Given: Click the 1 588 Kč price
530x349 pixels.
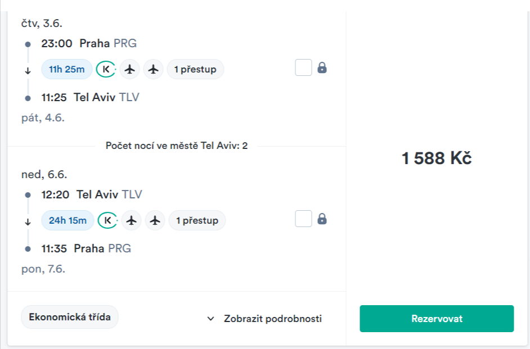Looking at the screenshot, I should tap(437, 158).
